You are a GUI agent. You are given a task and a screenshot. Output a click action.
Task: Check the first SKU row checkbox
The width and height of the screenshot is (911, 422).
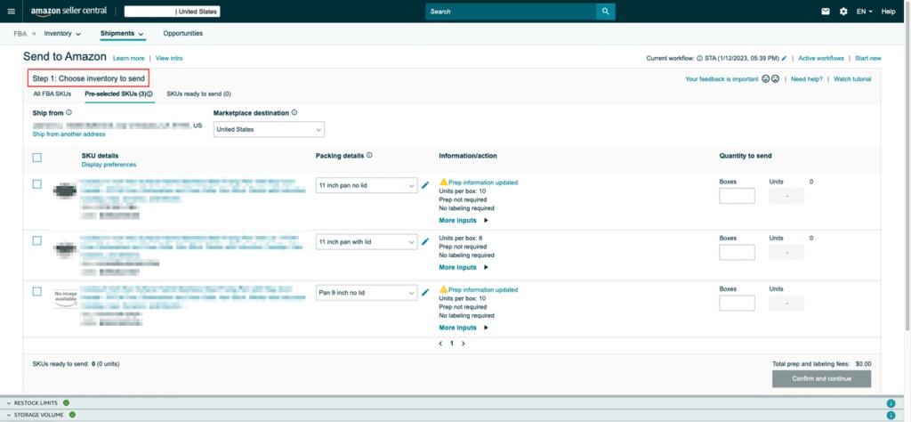[36, 184]
